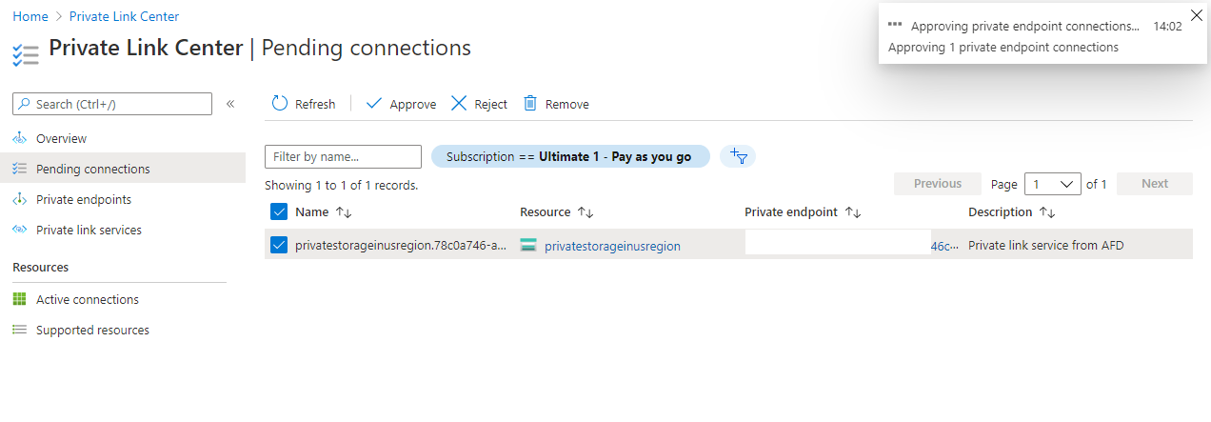Click the Remove trash bin icon

coord(531,104)
